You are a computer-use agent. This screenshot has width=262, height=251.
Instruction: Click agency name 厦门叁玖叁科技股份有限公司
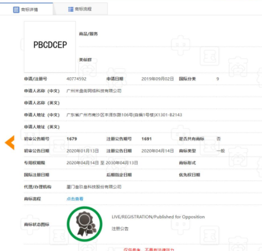[94, 187]
